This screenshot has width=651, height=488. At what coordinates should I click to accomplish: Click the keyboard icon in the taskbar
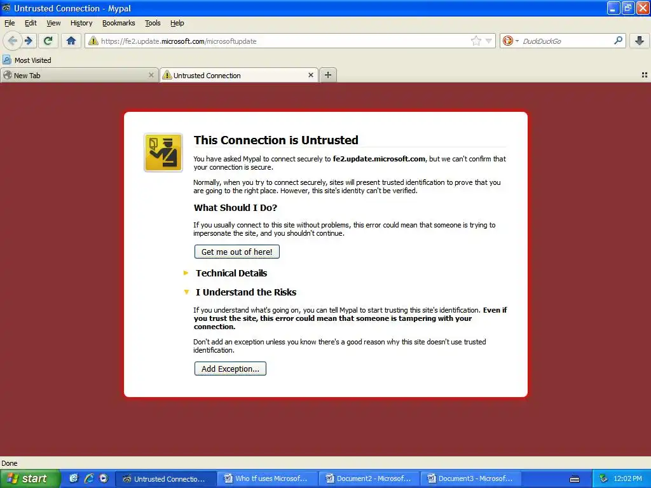[x=575, y=479]
